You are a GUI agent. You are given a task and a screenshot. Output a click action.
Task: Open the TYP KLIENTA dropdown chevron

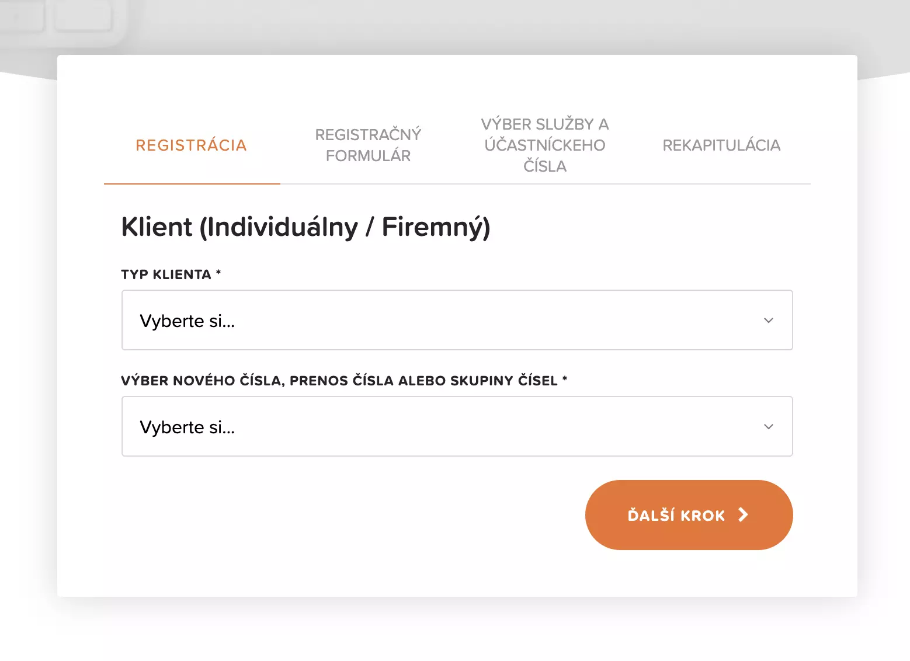click(x=769, y=320)
